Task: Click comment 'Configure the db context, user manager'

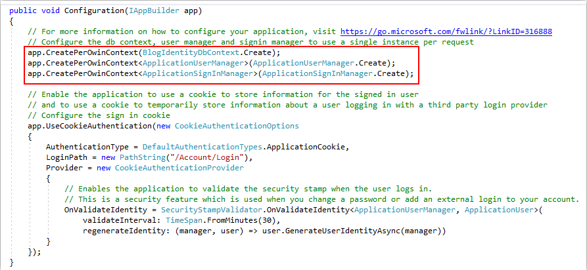Action: [x=251, y=42]
